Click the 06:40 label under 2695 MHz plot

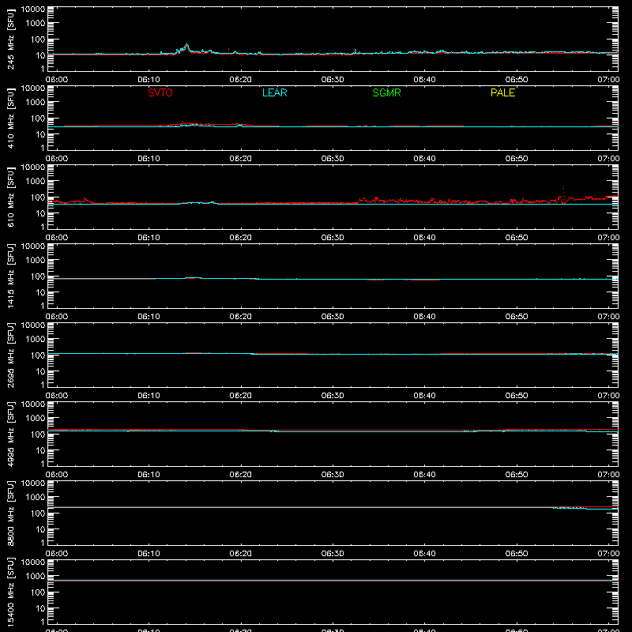[424, 396]
